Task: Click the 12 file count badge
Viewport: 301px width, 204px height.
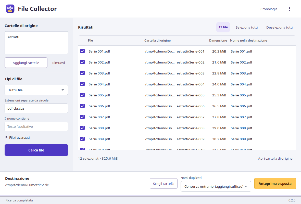Action: (x=223, y=27)
